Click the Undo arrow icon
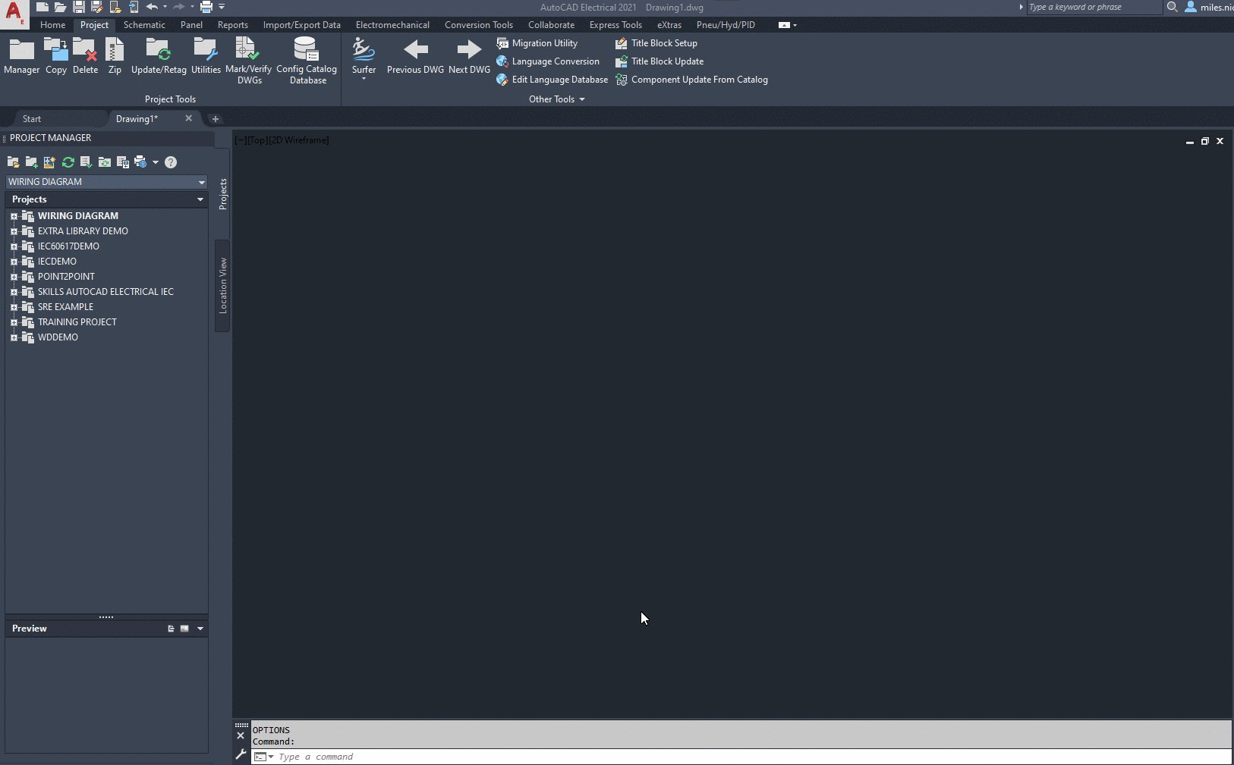Screen dimensions: 1234x765 click(152, 7)
